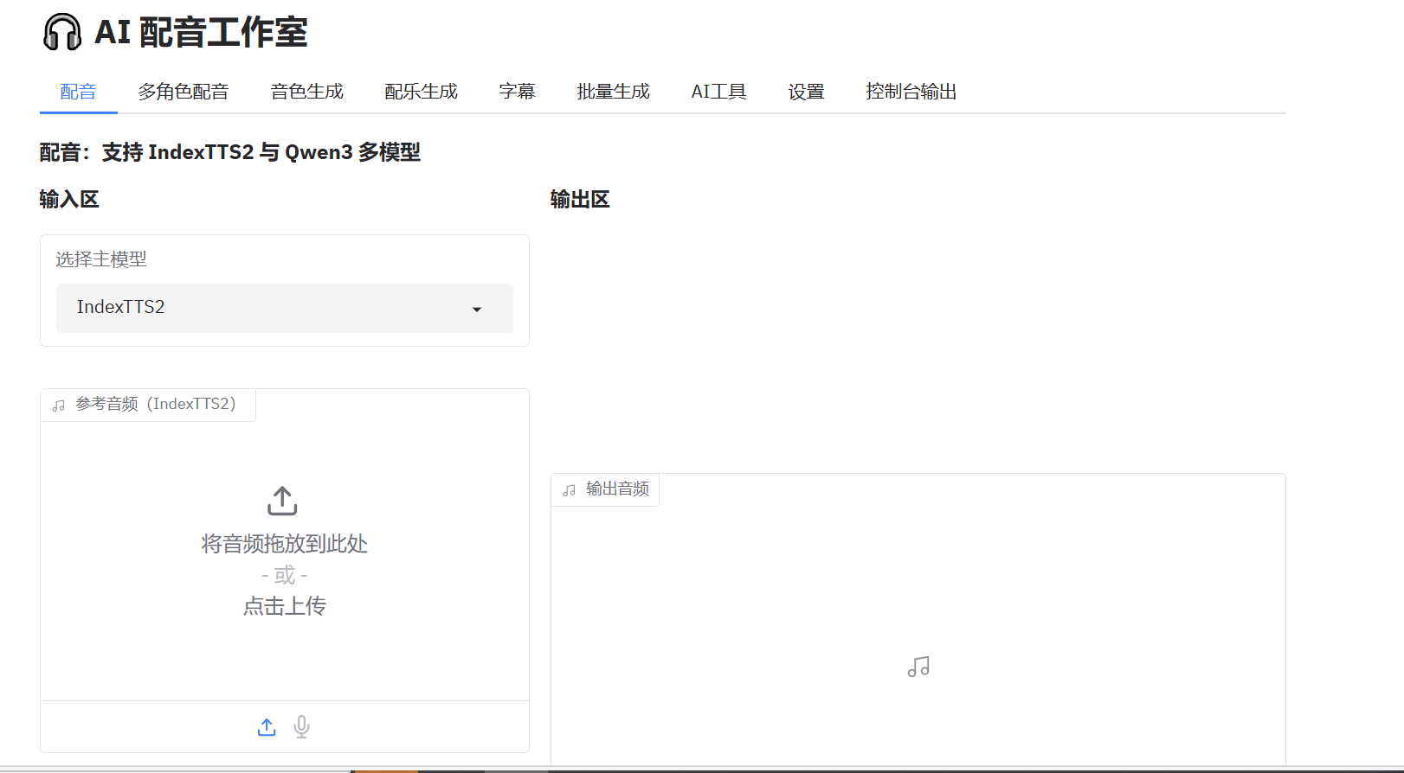Switch to the AI工具 tab
Viewport: 1404px width, 773px height.
point(718,92)
